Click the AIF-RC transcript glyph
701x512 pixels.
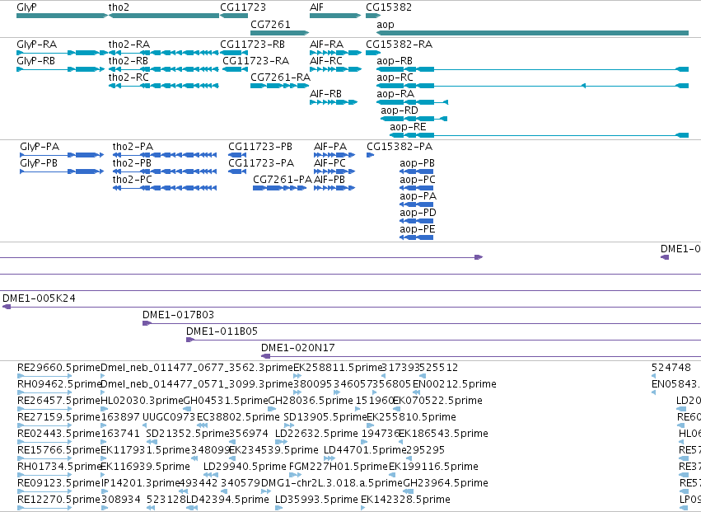pos(336,69)
